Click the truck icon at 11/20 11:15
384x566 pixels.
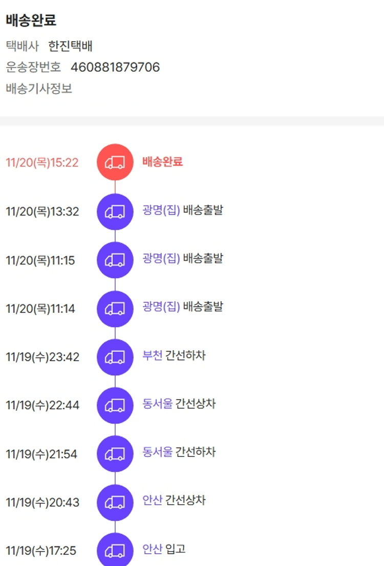click(115, 260)
